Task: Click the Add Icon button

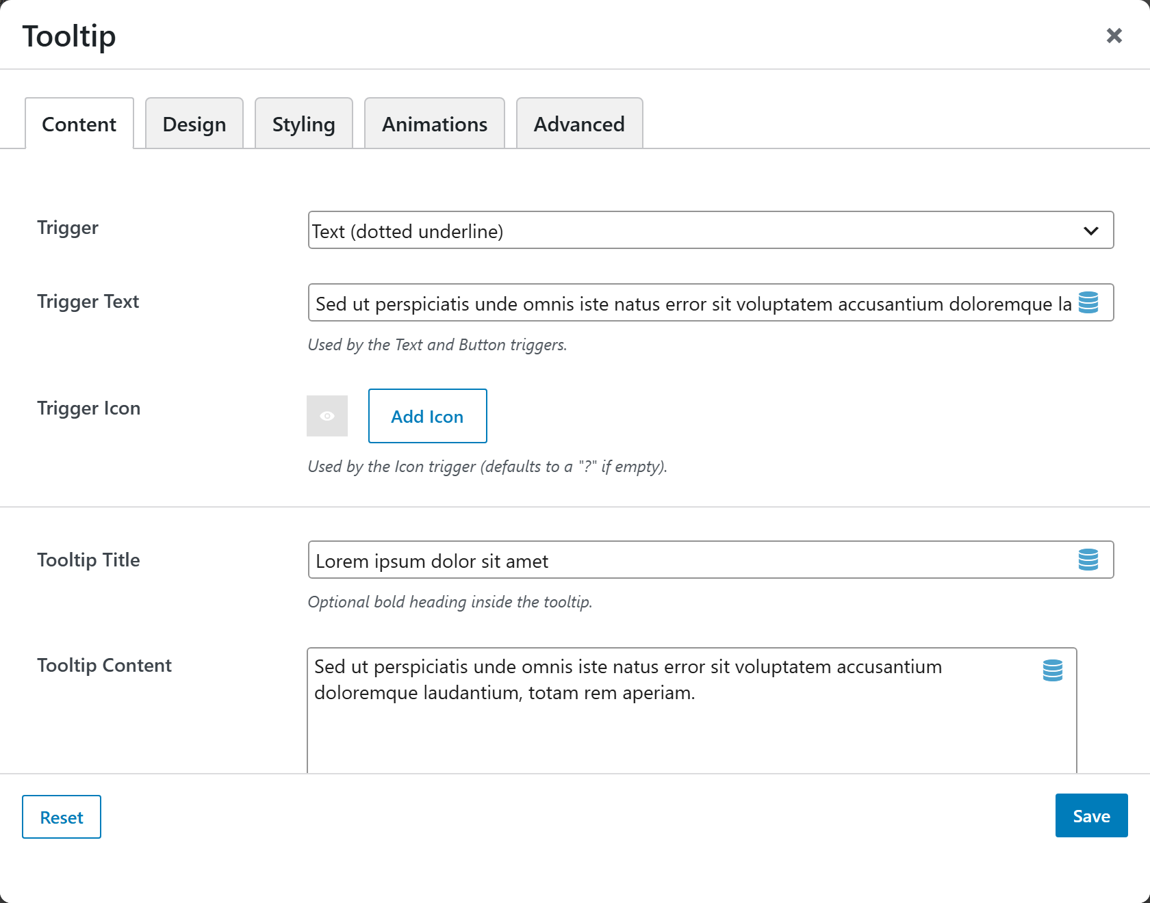Action: click(x=428, y=416)
